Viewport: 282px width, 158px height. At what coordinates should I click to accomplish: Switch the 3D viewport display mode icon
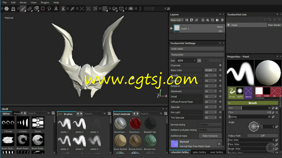(105, 8)
